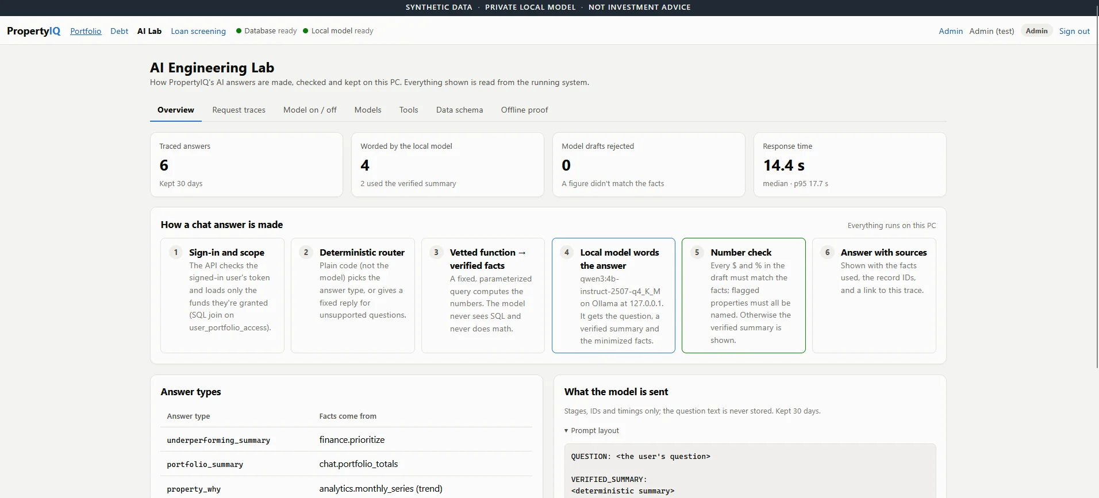Click the finance.prioritize source cell
1099x498 pixels.
tap(352, 439)
